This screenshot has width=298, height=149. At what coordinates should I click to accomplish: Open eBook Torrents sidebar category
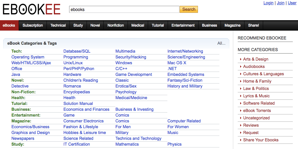pyautogui.click(x=257, y=111)
